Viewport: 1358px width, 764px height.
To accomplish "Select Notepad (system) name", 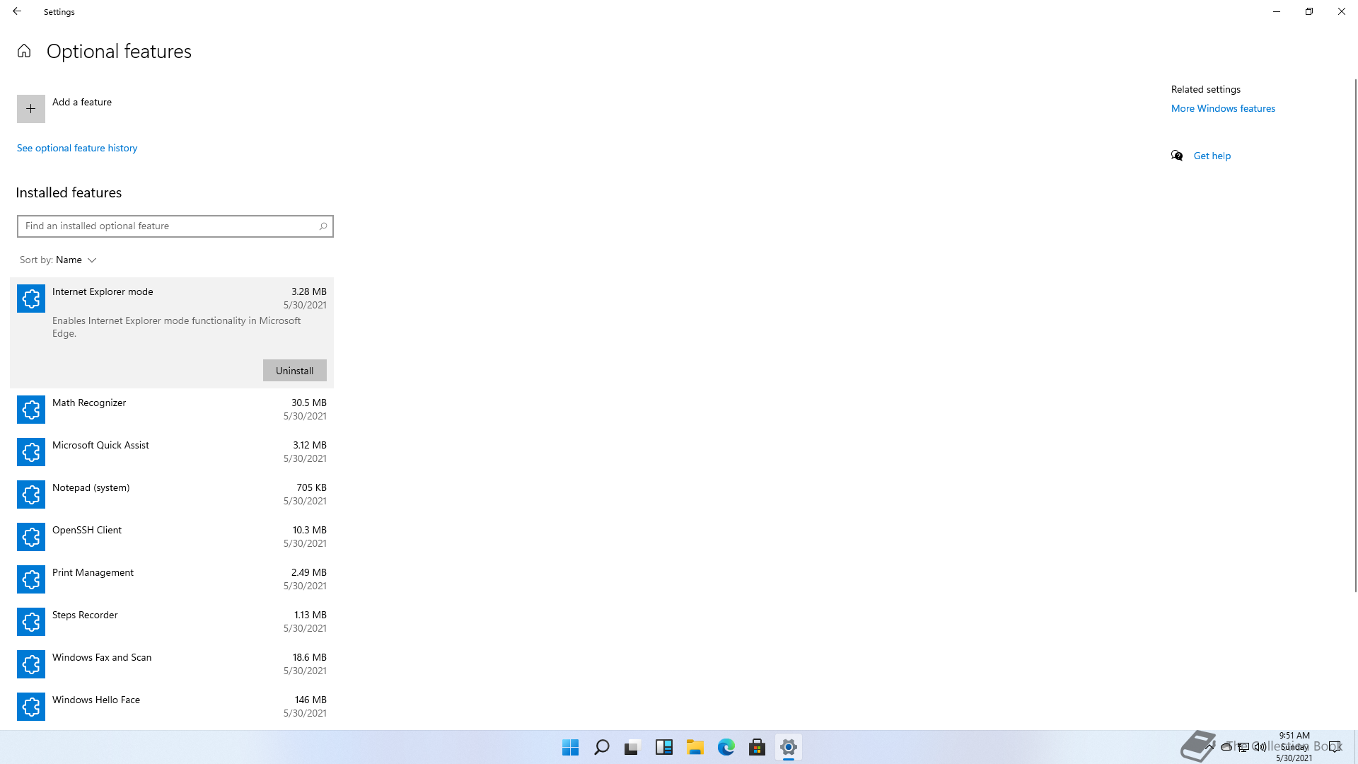I will (91, 487).
